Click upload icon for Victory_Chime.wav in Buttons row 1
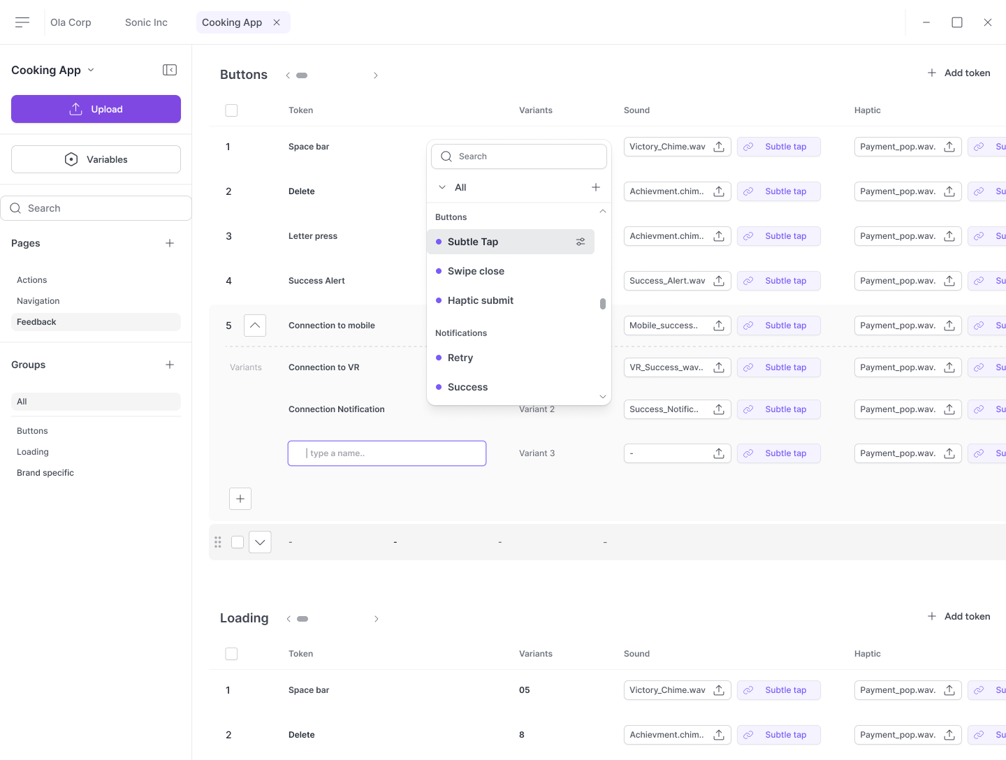 click(719, 147)
